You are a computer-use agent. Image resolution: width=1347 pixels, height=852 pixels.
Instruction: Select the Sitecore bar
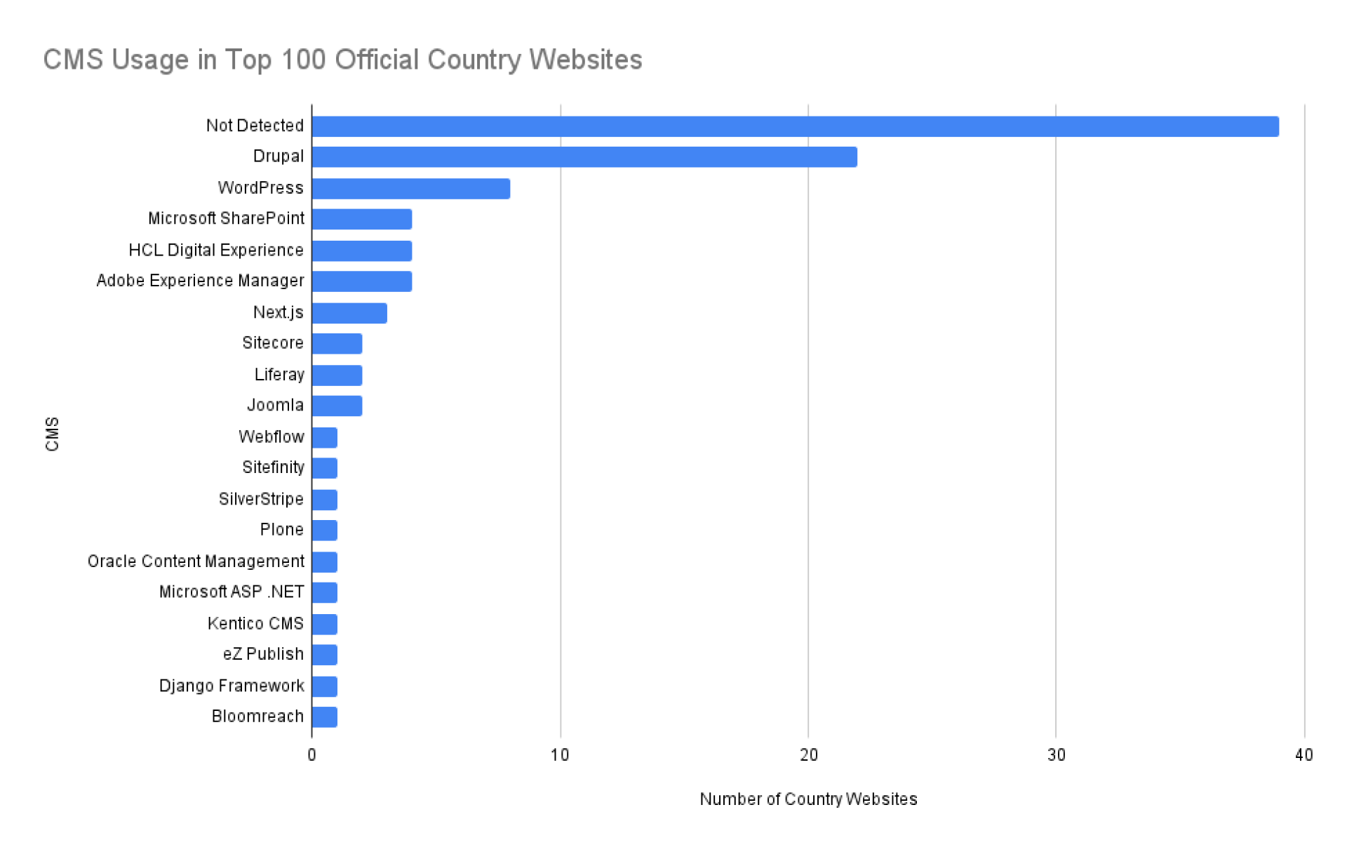click(337, 344)
